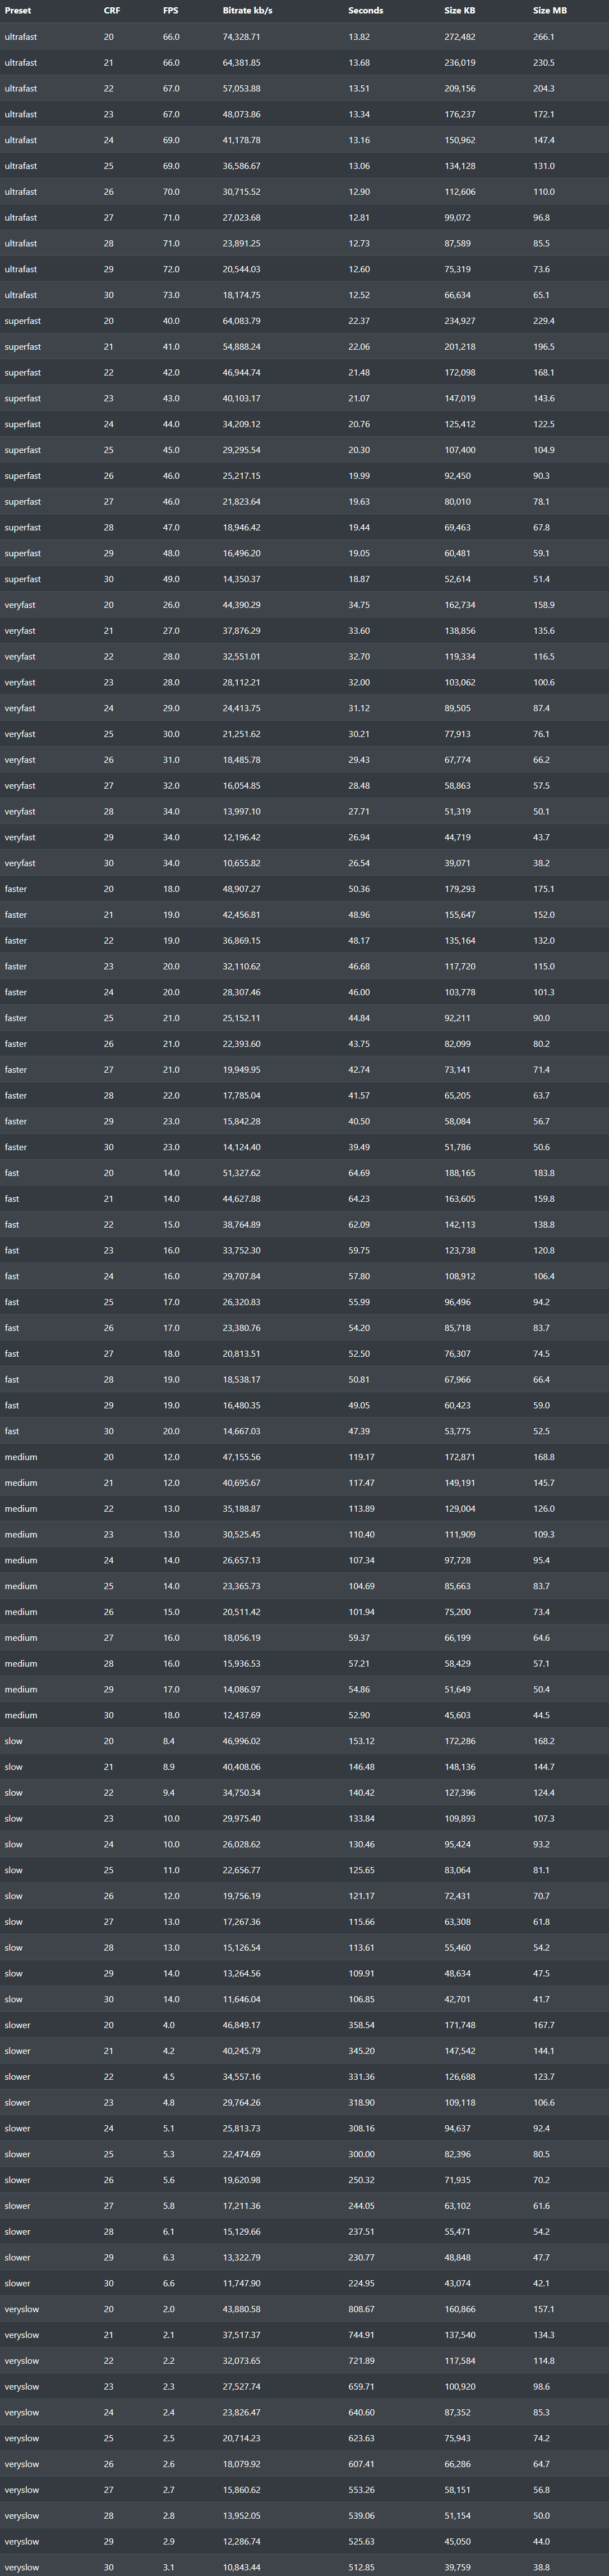
Task: Click the slower row with 358.54 seconds
Action: [304, 2025]
